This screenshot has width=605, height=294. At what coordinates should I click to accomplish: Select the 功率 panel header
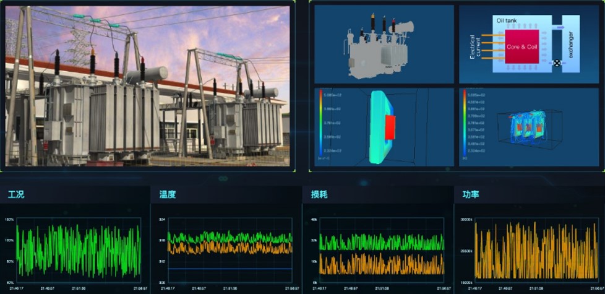click(471, 194)
